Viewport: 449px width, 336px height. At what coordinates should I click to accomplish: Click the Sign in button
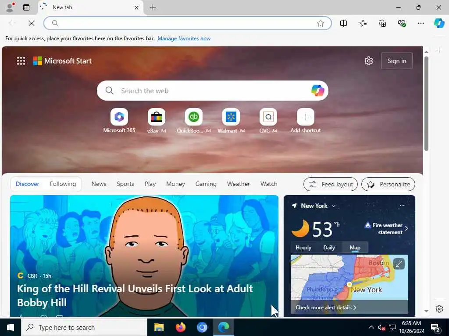click(x=397, y=61)
